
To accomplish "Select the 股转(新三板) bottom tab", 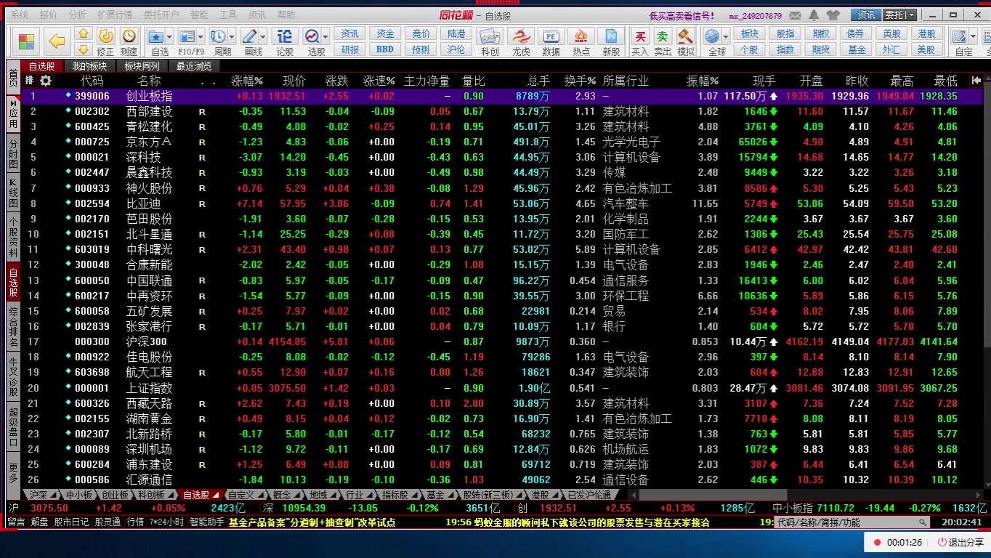I will point(487,495).
